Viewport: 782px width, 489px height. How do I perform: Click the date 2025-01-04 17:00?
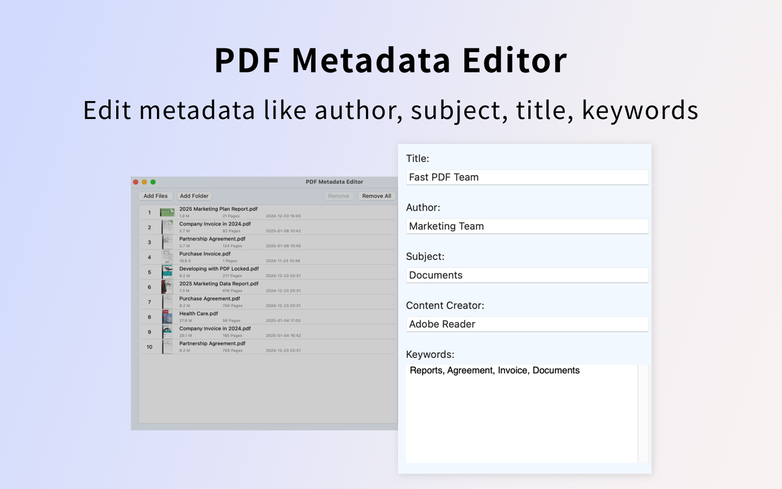(x=283, y=321)
